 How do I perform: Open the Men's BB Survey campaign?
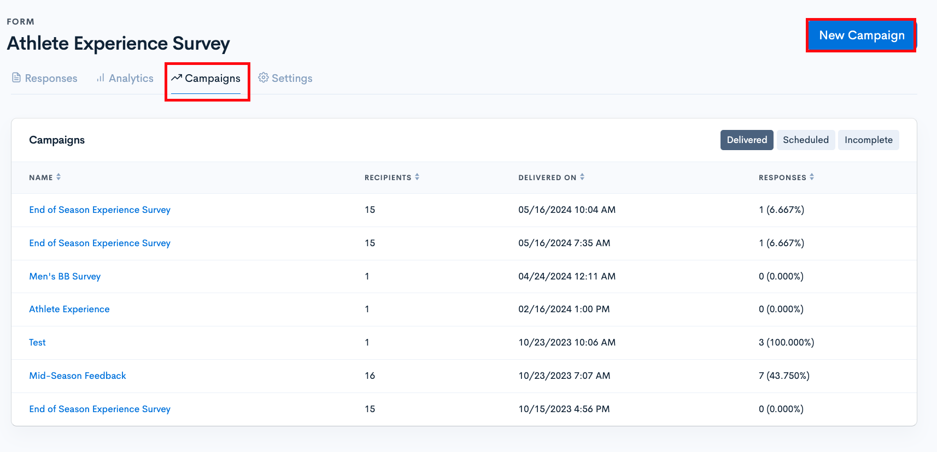tap(65, 276)
